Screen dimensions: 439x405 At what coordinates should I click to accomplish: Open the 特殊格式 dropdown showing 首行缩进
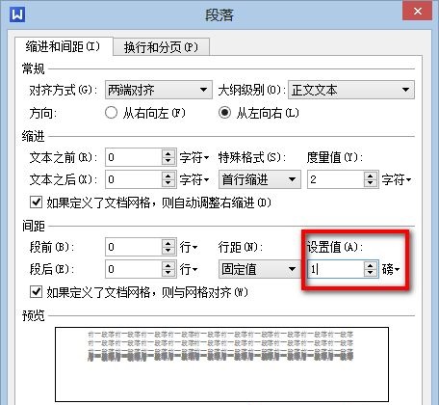tap(260, 179)
